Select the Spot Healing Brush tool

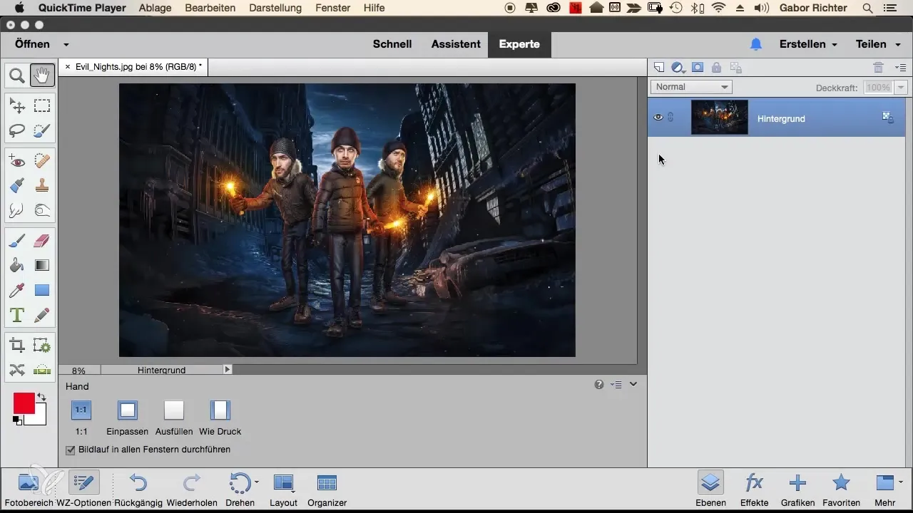tap(42, 162)
